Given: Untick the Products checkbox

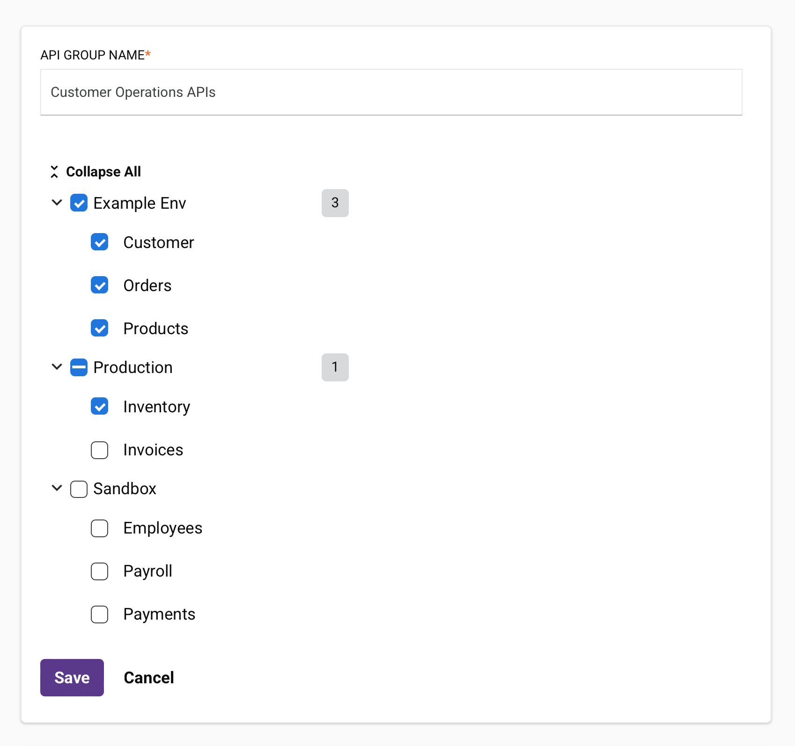Looking at the screenshot, I should [x=99, y=329].
